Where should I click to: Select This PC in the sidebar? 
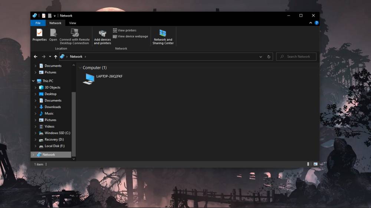click(47, 81)
